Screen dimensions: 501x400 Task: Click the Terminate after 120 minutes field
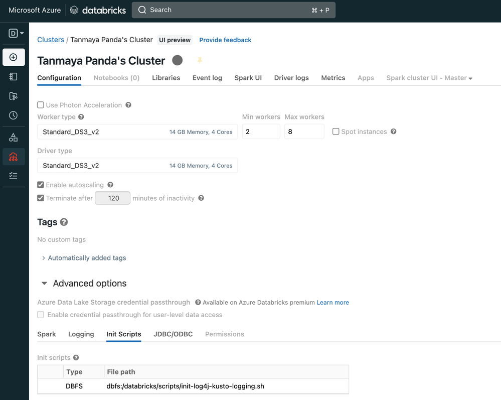click(x=112, y=198)
